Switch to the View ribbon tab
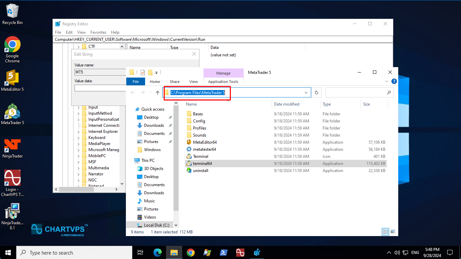The image size is (461, 259). pyautogui.click(x=193, y=82)
